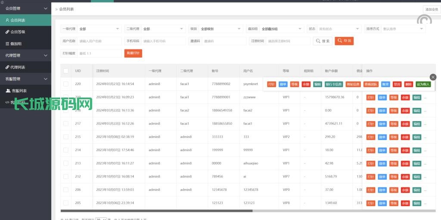Open 会员等级 in the sidebar
The width and height of the screenshot is (441, 220).
[18, 32]
